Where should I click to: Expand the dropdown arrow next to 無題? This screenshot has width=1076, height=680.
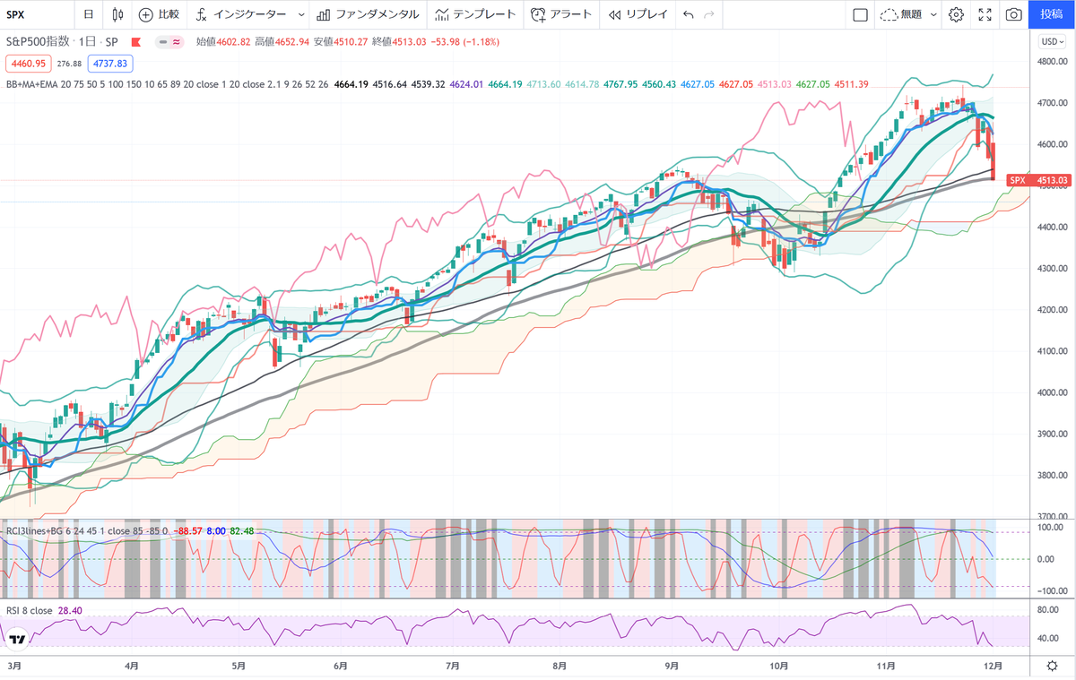pyautogui.click(x=933, y=14)
